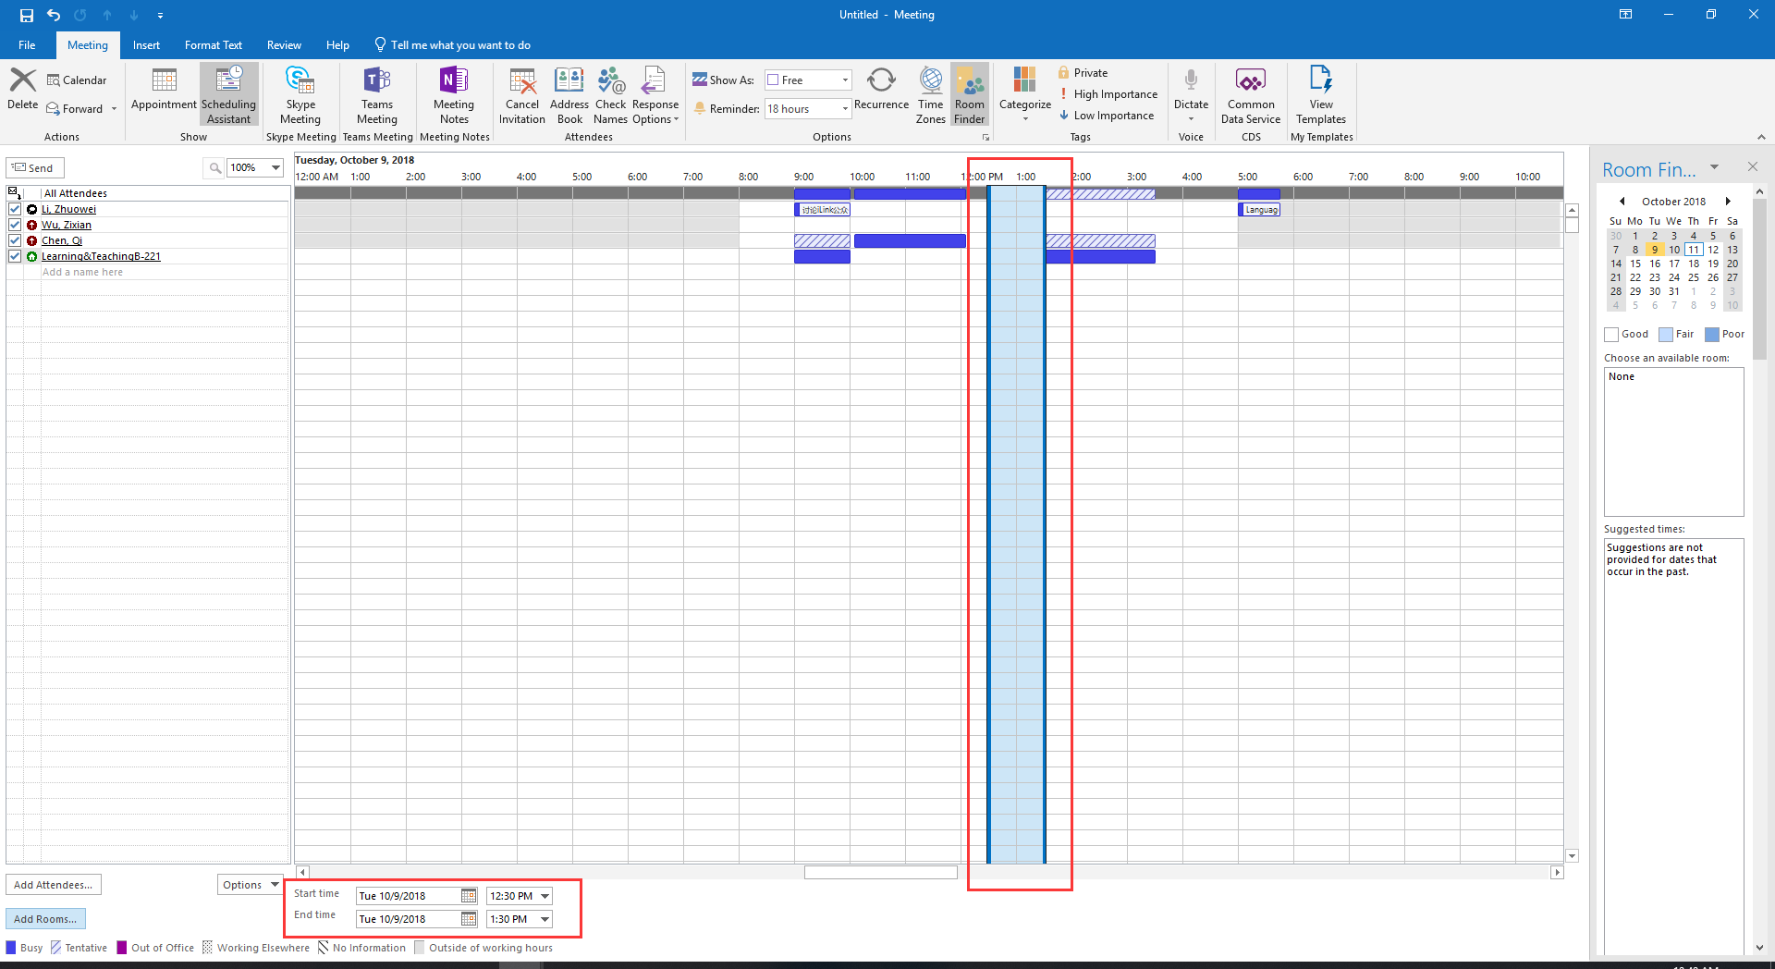
Task: Uncheck the Li, Zhuowei attendee checkbox
Action: click(x=15, y=209)
